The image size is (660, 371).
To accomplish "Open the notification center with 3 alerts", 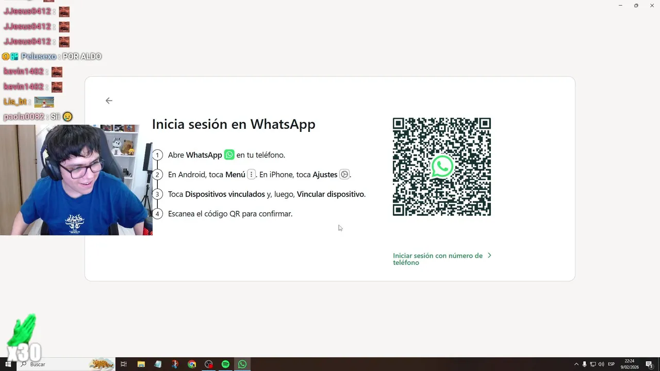I will tap(650, 364).
